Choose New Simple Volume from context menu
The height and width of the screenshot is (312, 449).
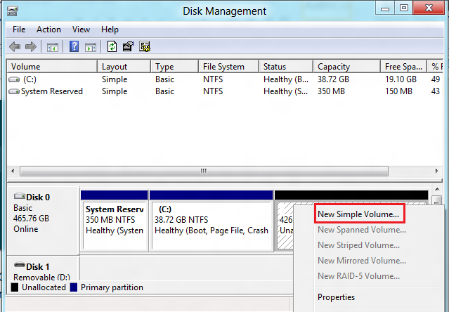(359, 214)
